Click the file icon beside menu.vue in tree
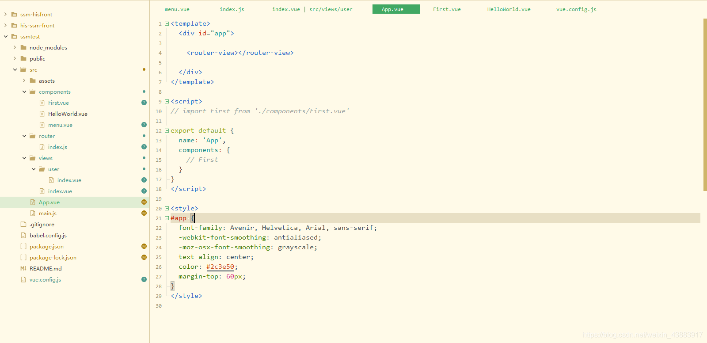707x343 pixels. tap(42, 125)
